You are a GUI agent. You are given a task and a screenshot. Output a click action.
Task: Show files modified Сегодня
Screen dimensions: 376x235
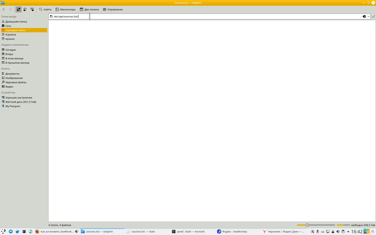[x=24, y=50]
